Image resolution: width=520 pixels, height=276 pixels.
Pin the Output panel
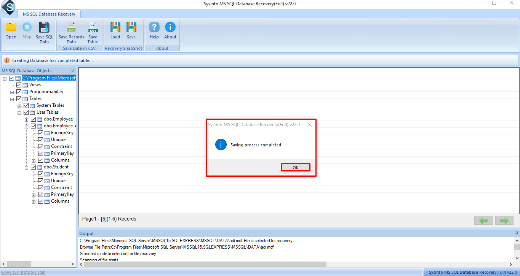point(517,233)
